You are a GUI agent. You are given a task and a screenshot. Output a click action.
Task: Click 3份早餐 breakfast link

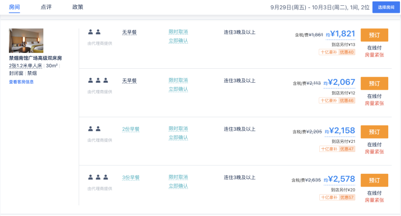130,178
